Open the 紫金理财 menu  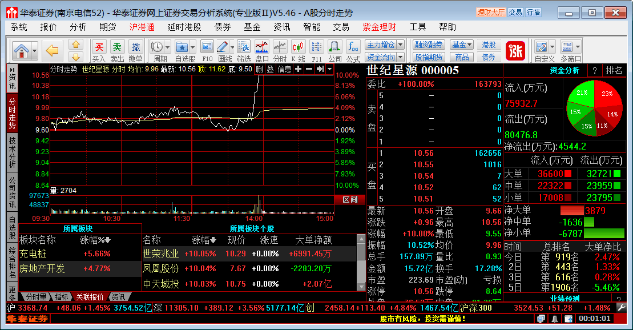point(380,27)
